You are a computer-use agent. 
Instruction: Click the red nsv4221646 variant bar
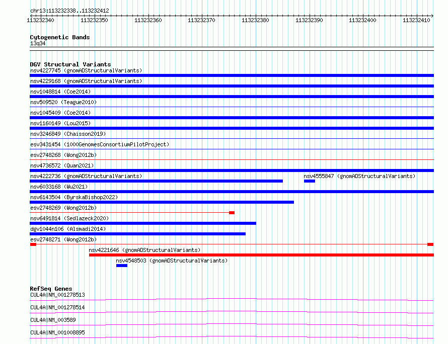[261, 255]
